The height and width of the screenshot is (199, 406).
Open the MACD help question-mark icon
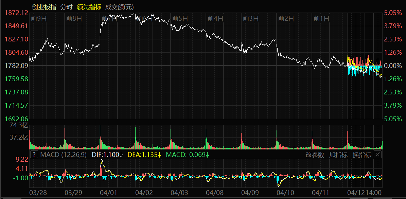click(34, 155)
